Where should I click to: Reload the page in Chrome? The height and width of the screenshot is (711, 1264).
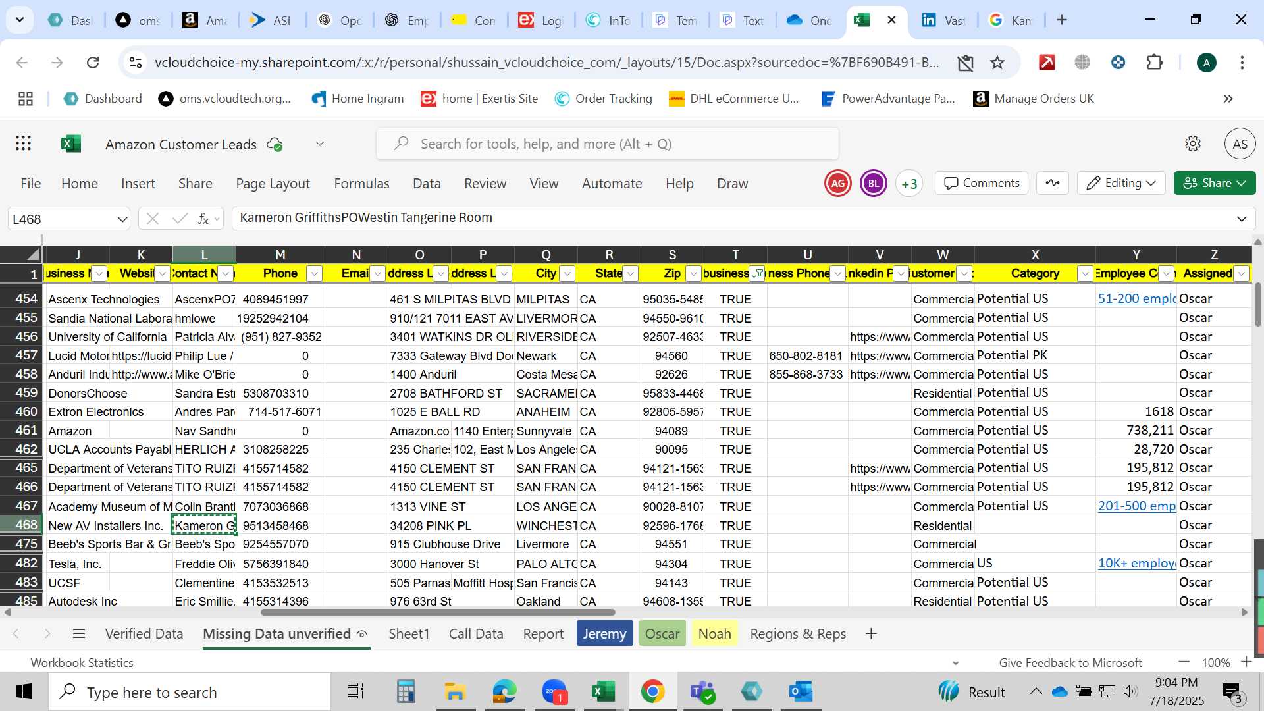coord(93,63)
